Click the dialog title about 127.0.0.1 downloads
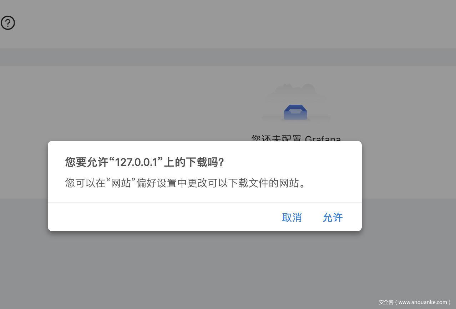456x309 pixels. (x=145, y=162)
